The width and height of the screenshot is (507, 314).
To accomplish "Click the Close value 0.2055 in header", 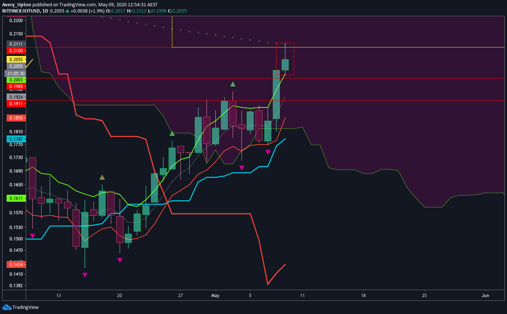I will (179, 11).
